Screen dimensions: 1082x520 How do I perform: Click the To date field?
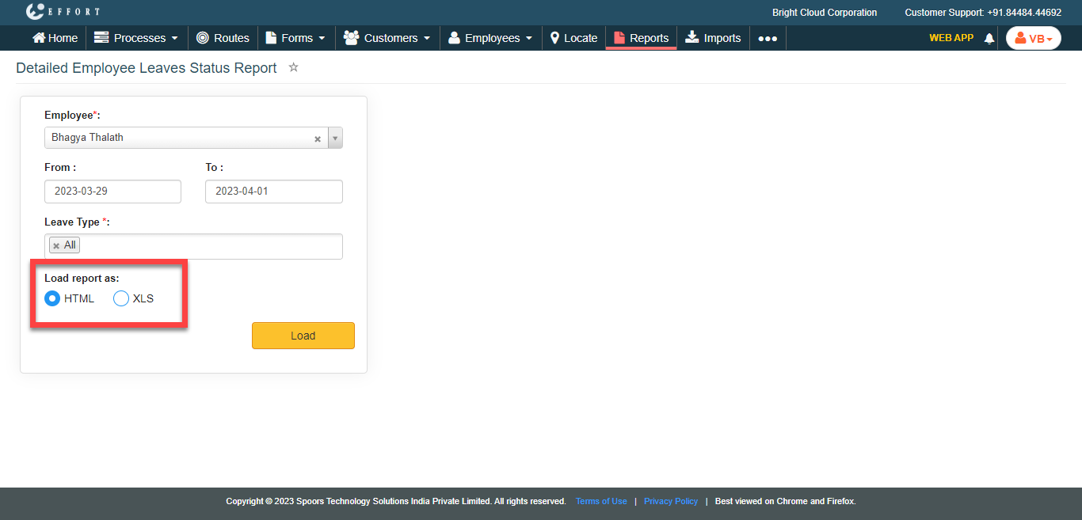click(x=273, y=192)
